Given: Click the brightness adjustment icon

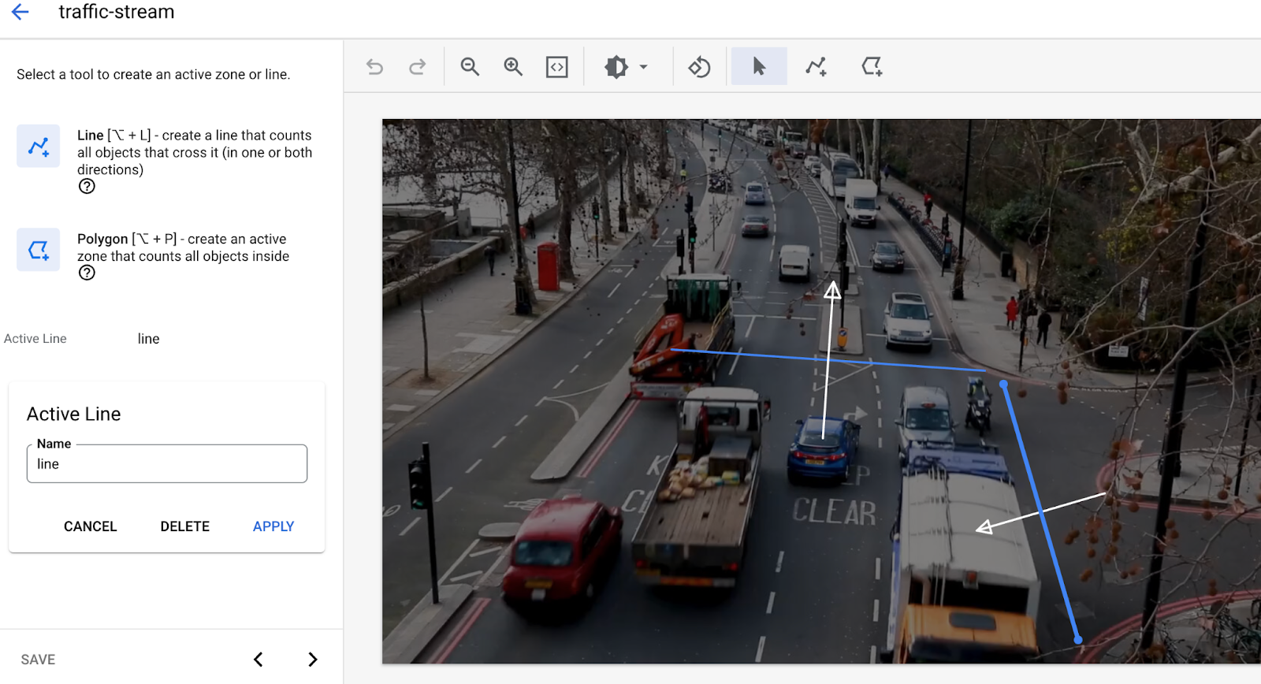Looking at the screenshot, I should pyautogui.click(x=616, y=67).
